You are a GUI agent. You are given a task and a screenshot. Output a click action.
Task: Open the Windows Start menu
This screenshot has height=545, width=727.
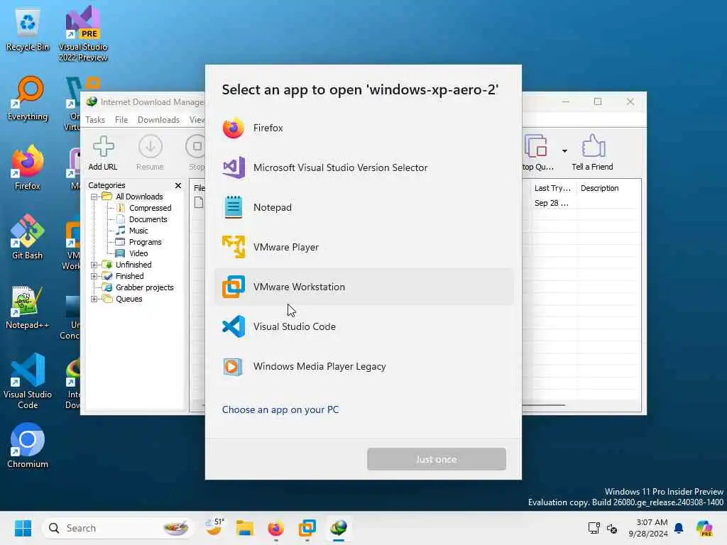click(x=23, y=528)
